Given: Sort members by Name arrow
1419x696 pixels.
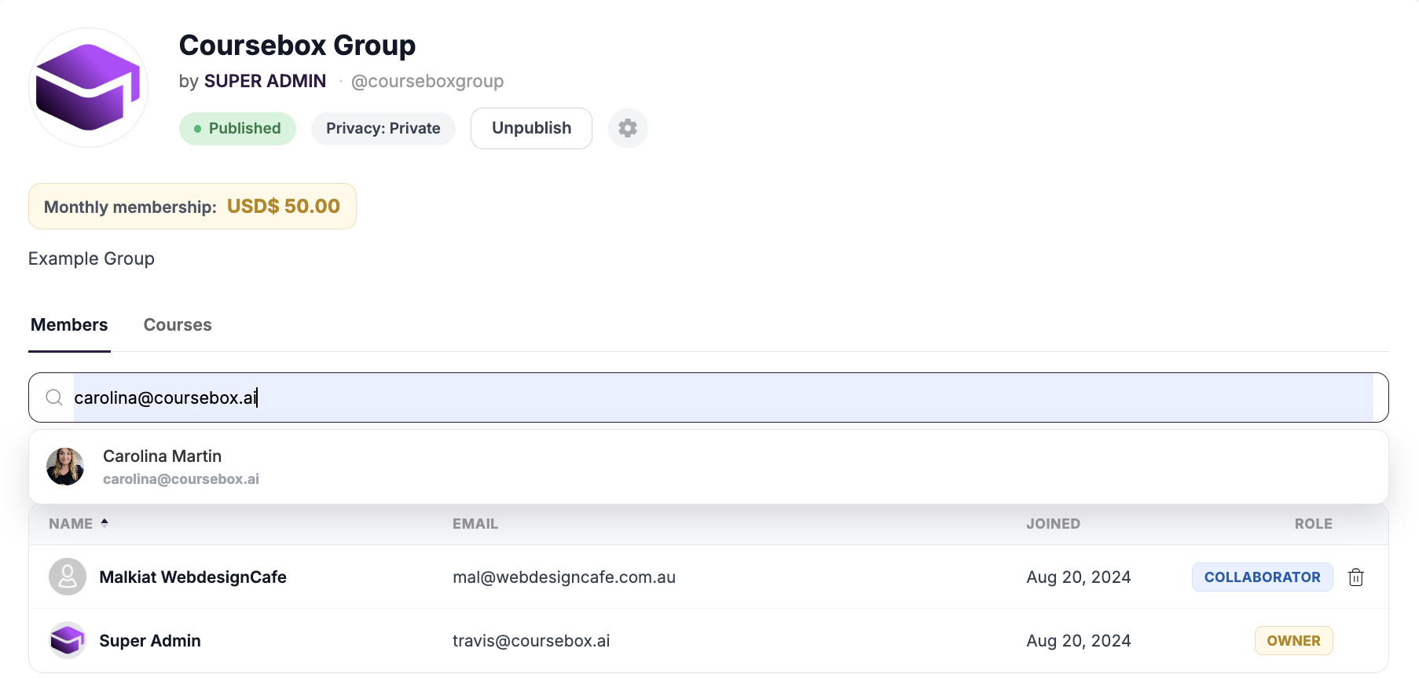Looking at the screenshot, I should point(104,523).
